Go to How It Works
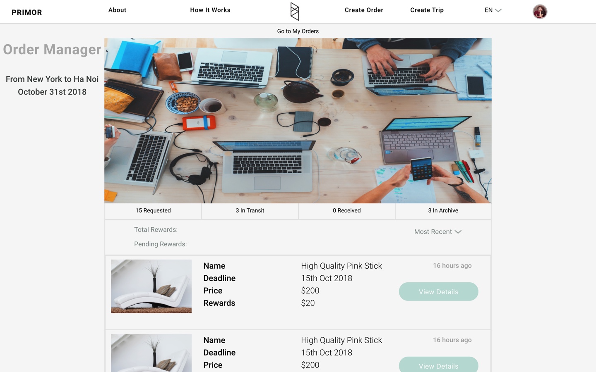Viewport: 596px width, 372px height. (210, 10)
